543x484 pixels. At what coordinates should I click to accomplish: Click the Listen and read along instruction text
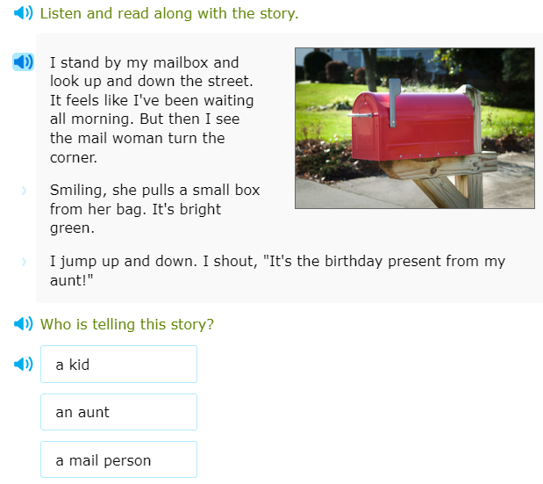(x=169, y=14)
